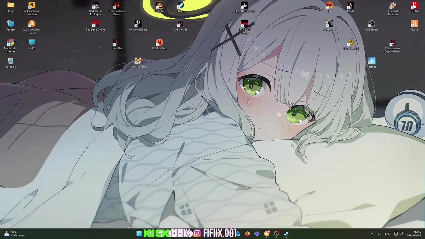Select Red Dead Online shortcut
Screen dimensions: 425x239
click(96, 26)
